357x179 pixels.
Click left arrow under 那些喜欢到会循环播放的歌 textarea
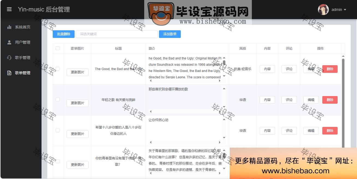coord(151,112)
